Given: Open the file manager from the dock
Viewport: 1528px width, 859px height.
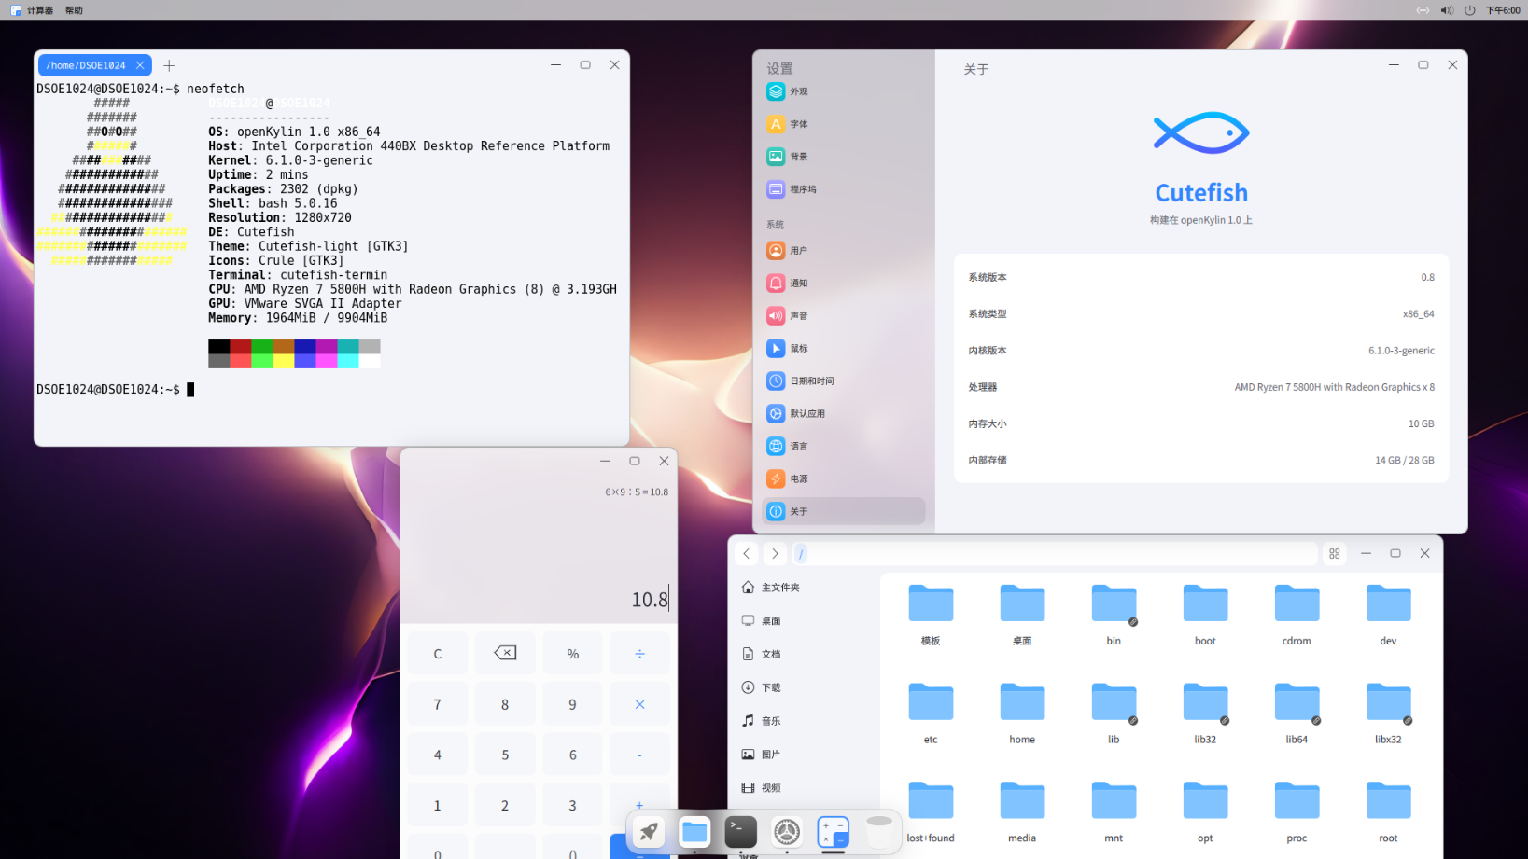Looking at the screenshot, I should [694, 831].
